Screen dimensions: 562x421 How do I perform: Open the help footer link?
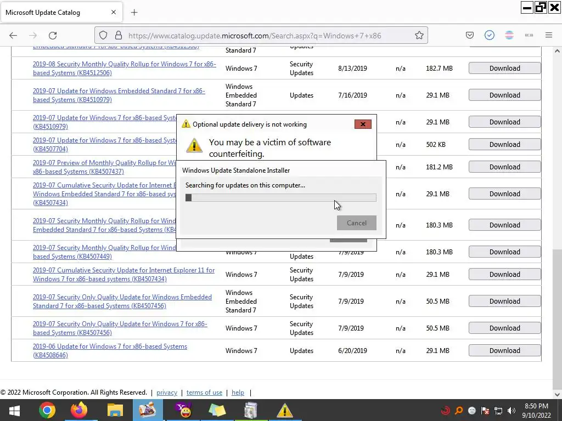pos(238,392)
